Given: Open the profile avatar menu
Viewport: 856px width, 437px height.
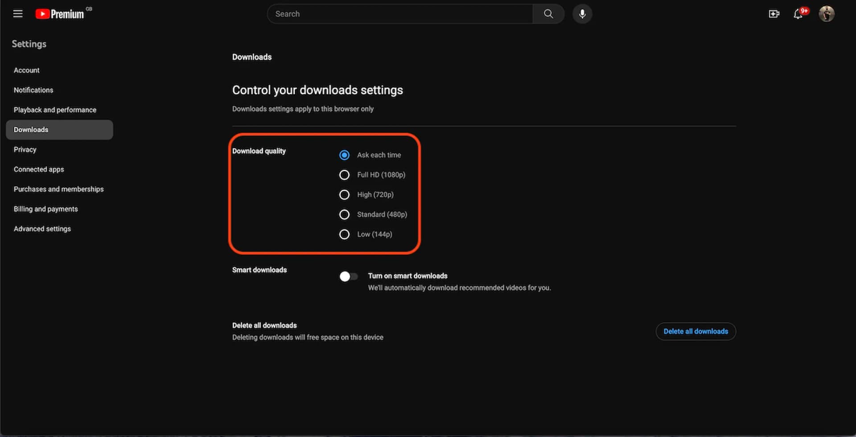Looking at the screenshot, I should pos(826,14).
